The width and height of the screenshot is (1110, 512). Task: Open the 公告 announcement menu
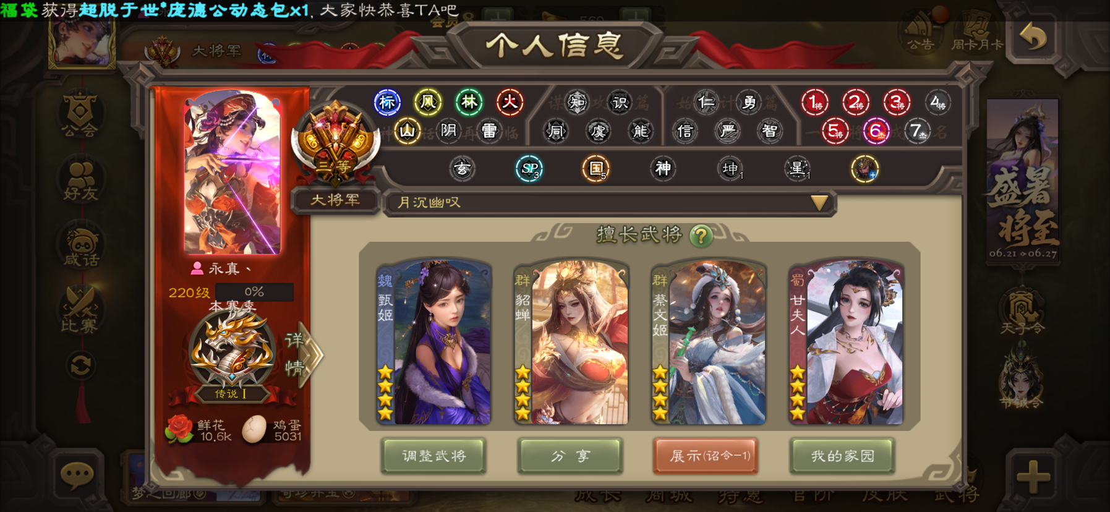pyautogui.click(x=920, y=34)
